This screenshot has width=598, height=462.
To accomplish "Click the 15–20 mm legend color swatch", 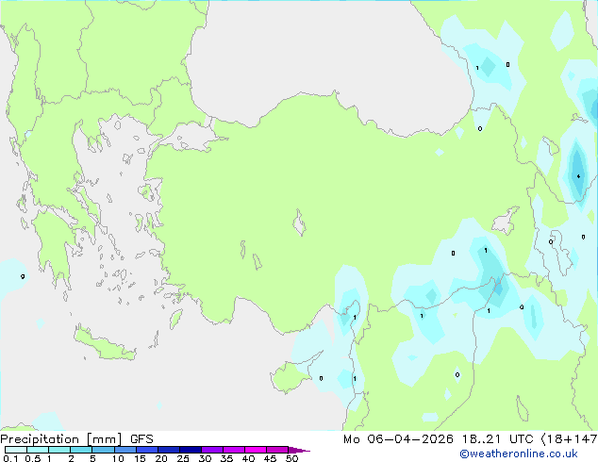I will coord(146,450).
